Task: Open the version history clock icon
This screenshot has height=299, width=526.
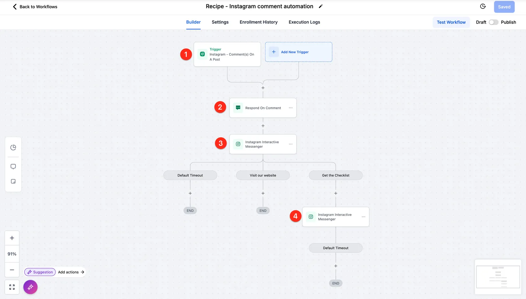Action: pos(483,6)
